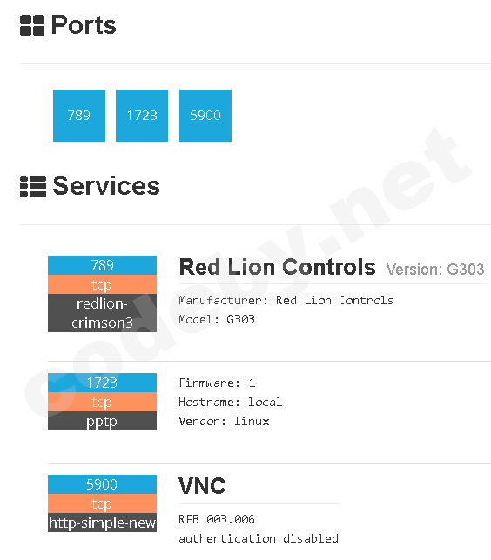Click the 1723 label in services list
Image resolution: width=491 pixels, height=560 pixels.
tap(102, 383)
